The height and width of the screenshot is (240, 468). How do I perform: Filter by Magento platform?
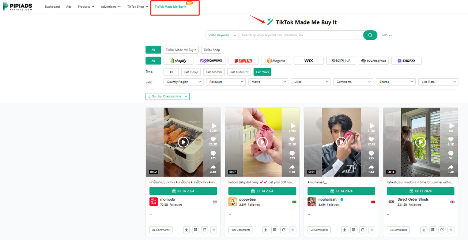click(x=276, y=61)
